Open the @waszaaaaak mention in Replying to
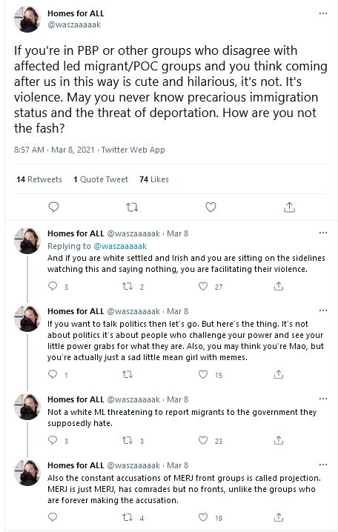 click(120, 246)
